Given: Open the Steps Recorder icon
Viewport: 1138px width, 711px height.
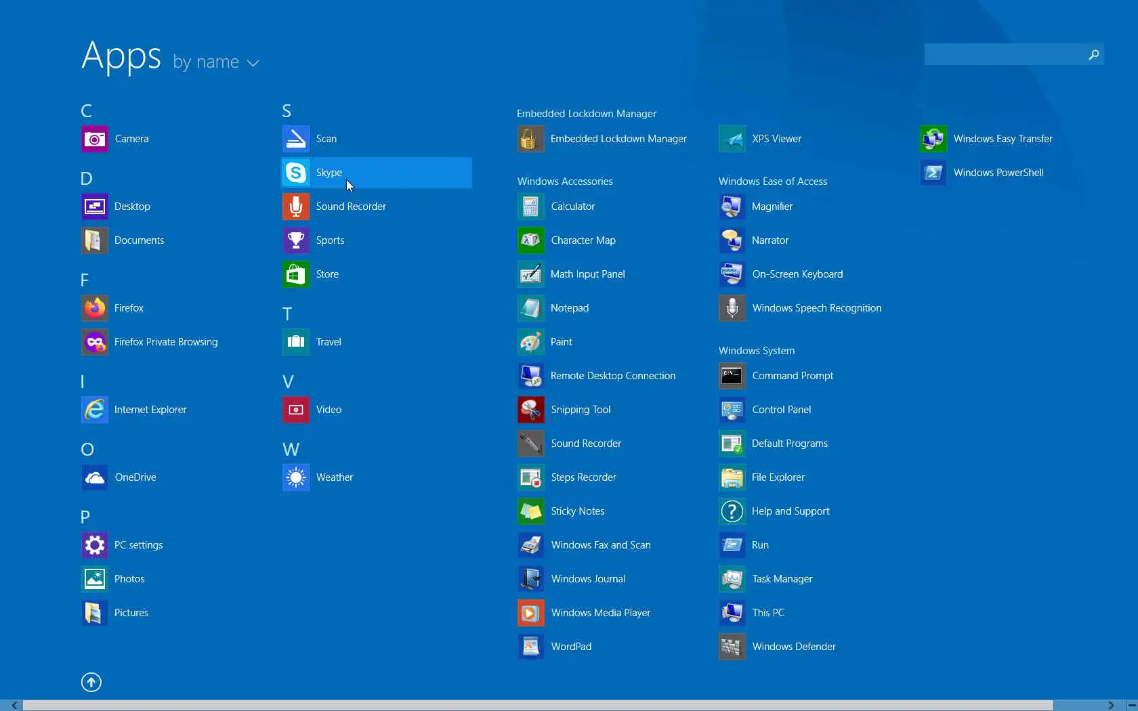Looking at the screenshot, I should coord(531,477).
